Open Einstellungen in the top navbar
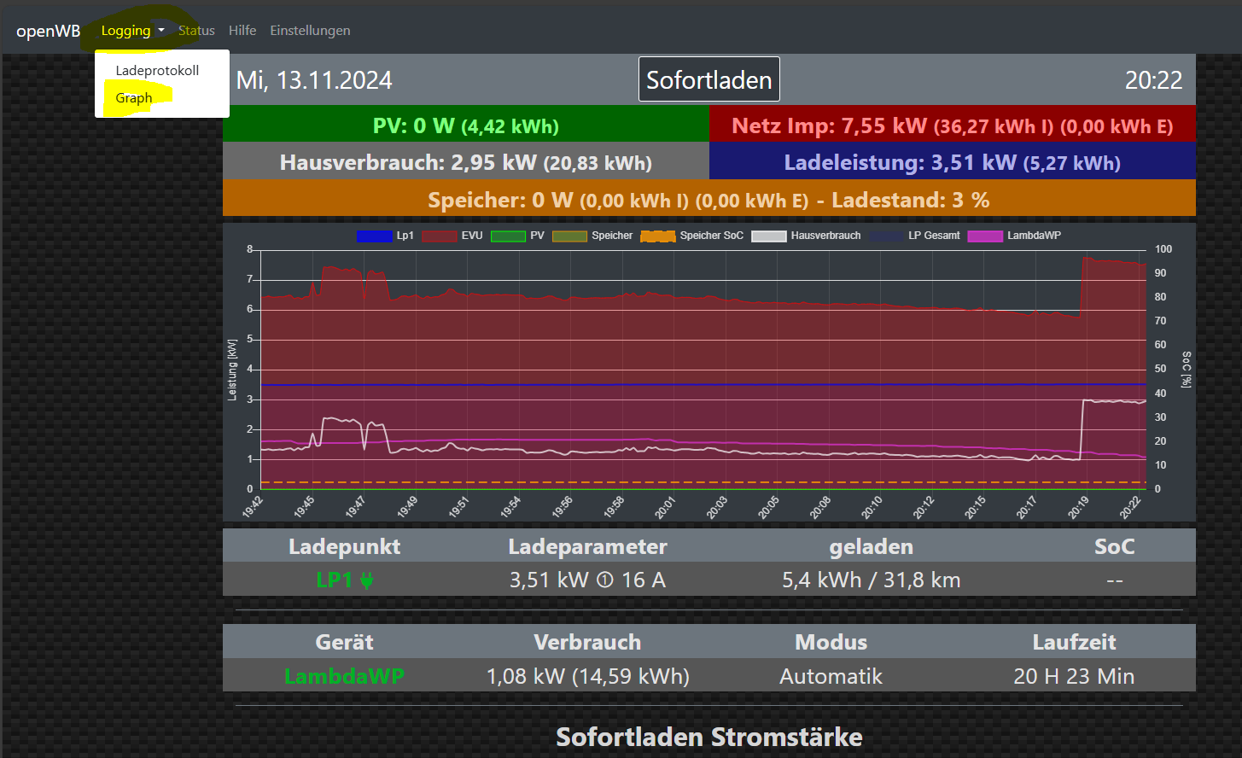This screenshot has height=758, width=1242. [310, 31]
